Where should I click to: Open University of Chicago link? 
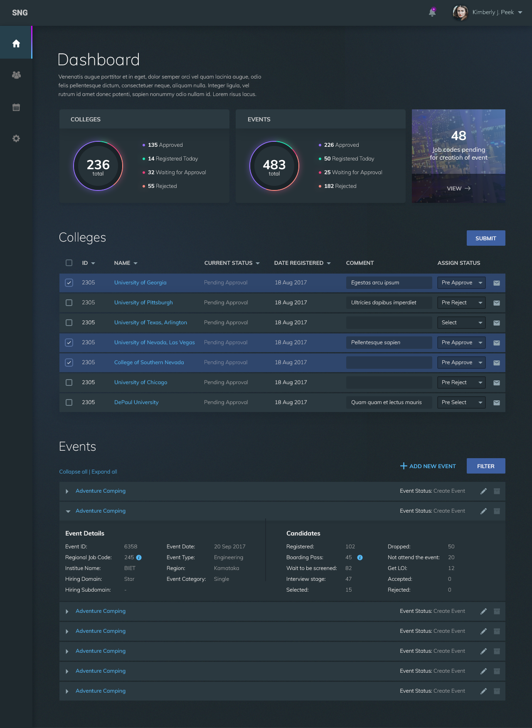pyautogui.click(x=141, y=383)
